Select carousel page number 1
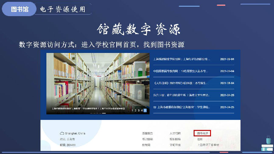274x154 pixels. [132, 110]
